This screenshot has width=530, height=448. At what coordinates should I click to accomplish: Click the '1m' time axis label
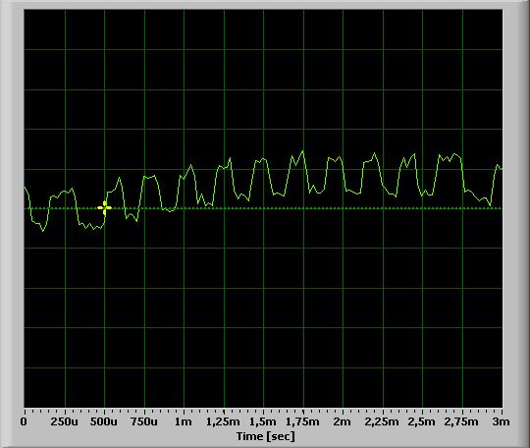[x=184, y=421]
